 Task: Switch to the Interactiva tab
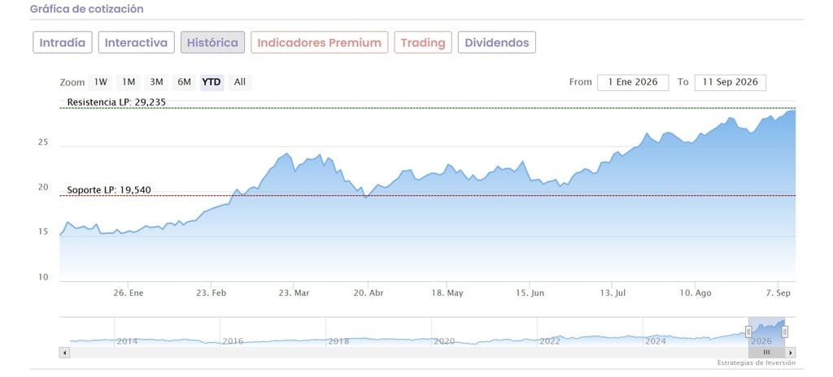[x=136, y=42]
